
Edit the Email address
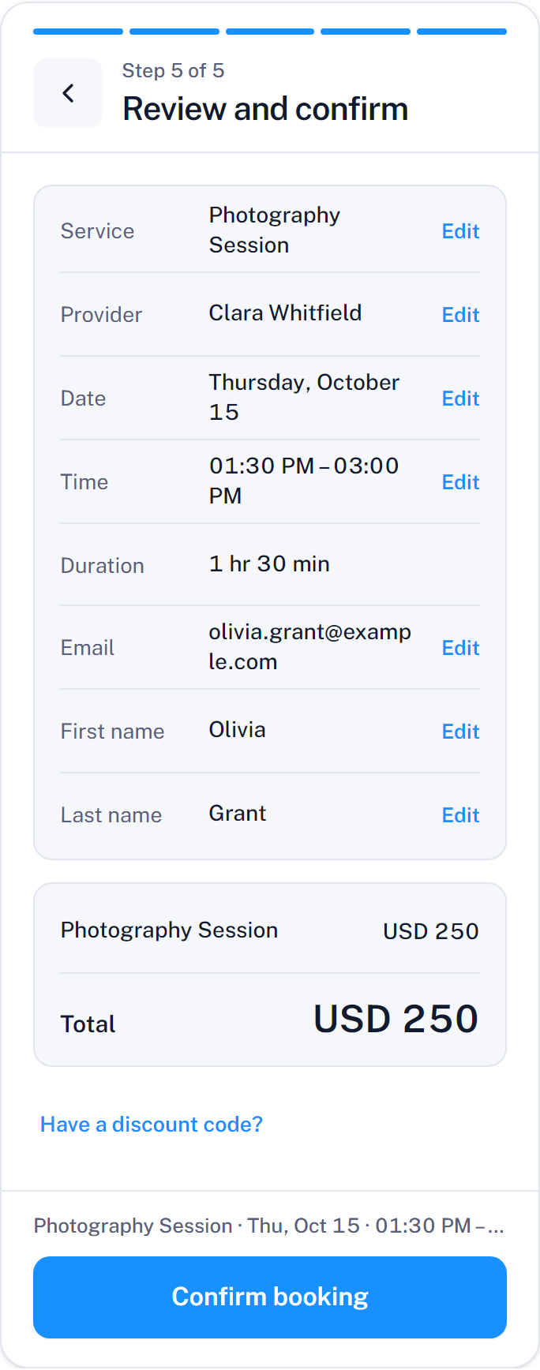coord(460,648)
